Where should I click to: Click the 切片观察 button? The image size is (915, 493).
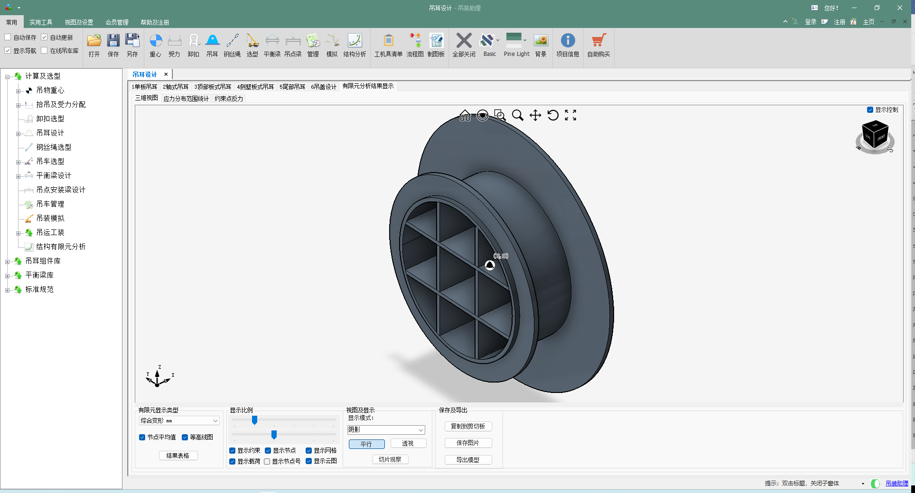390,459
